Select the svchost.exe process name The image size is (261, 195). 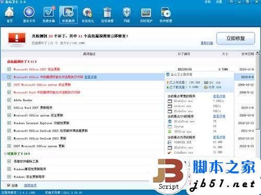click(183, 106)
